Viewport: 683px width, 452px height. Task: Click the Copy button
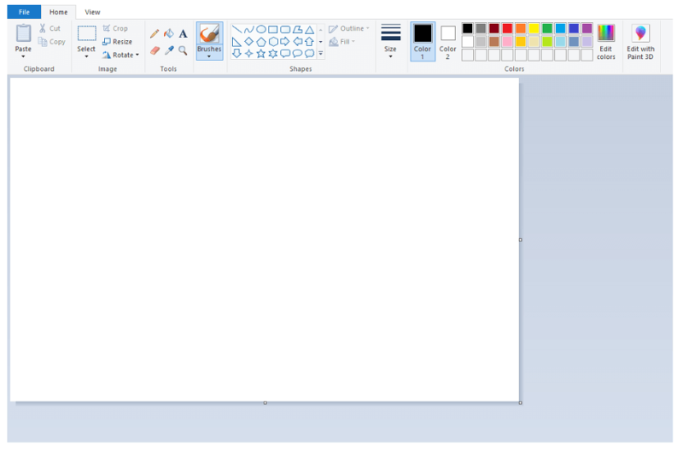point(51,42)
